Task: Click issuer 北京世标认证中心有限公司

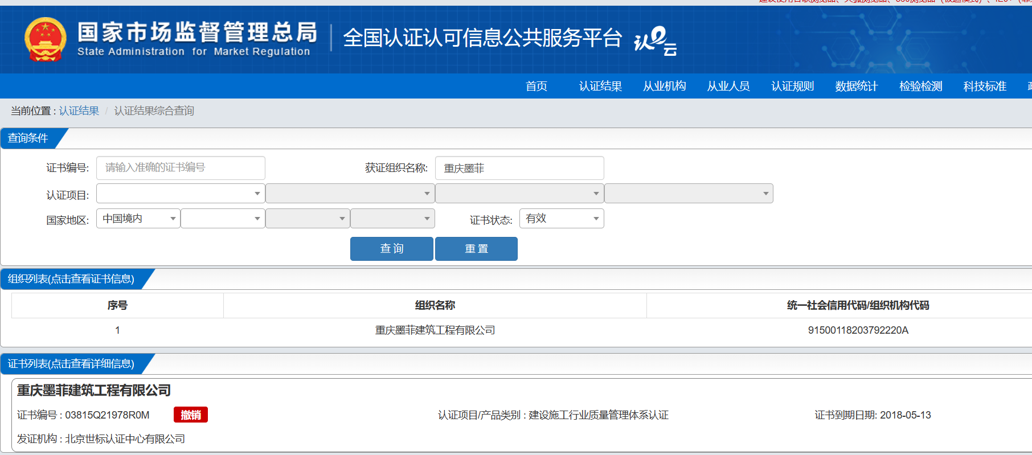Action: click(x=125, y=439)
